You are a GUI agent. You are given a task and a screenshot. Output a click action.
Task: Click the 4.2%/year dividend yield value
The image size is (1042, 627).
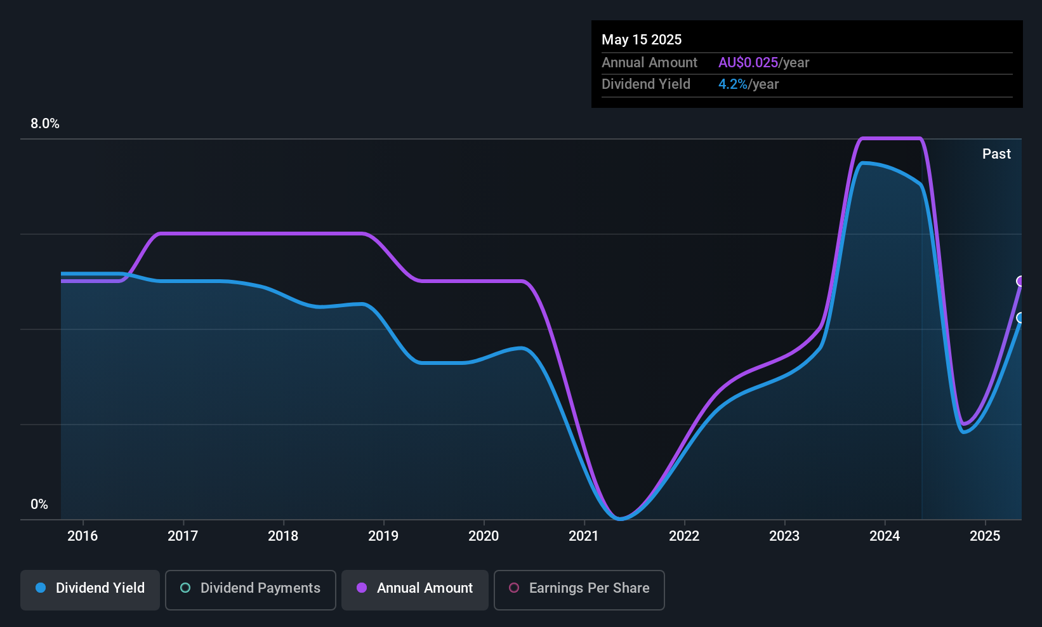coord(748,84)
